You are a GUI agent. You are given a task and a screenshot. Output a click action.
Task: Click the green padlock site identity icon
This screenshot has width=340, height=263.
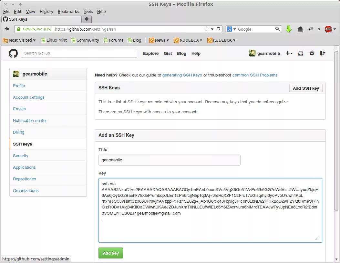click(x=19, y=29)
